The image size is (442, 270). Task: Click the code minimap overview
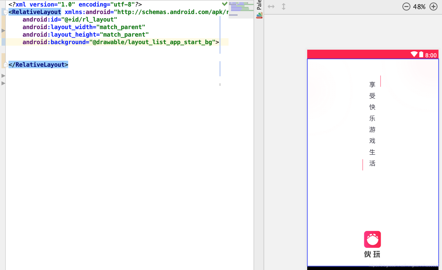pyautogui.click(x=241, y=9)
